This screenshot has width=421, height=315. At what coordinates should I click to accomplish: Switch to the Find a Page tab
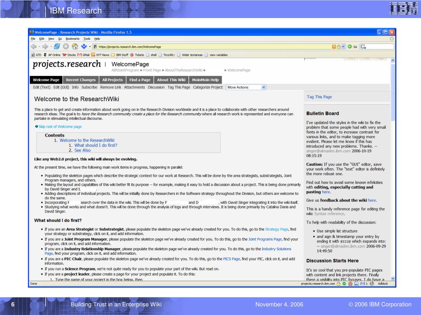coord(140,80)
